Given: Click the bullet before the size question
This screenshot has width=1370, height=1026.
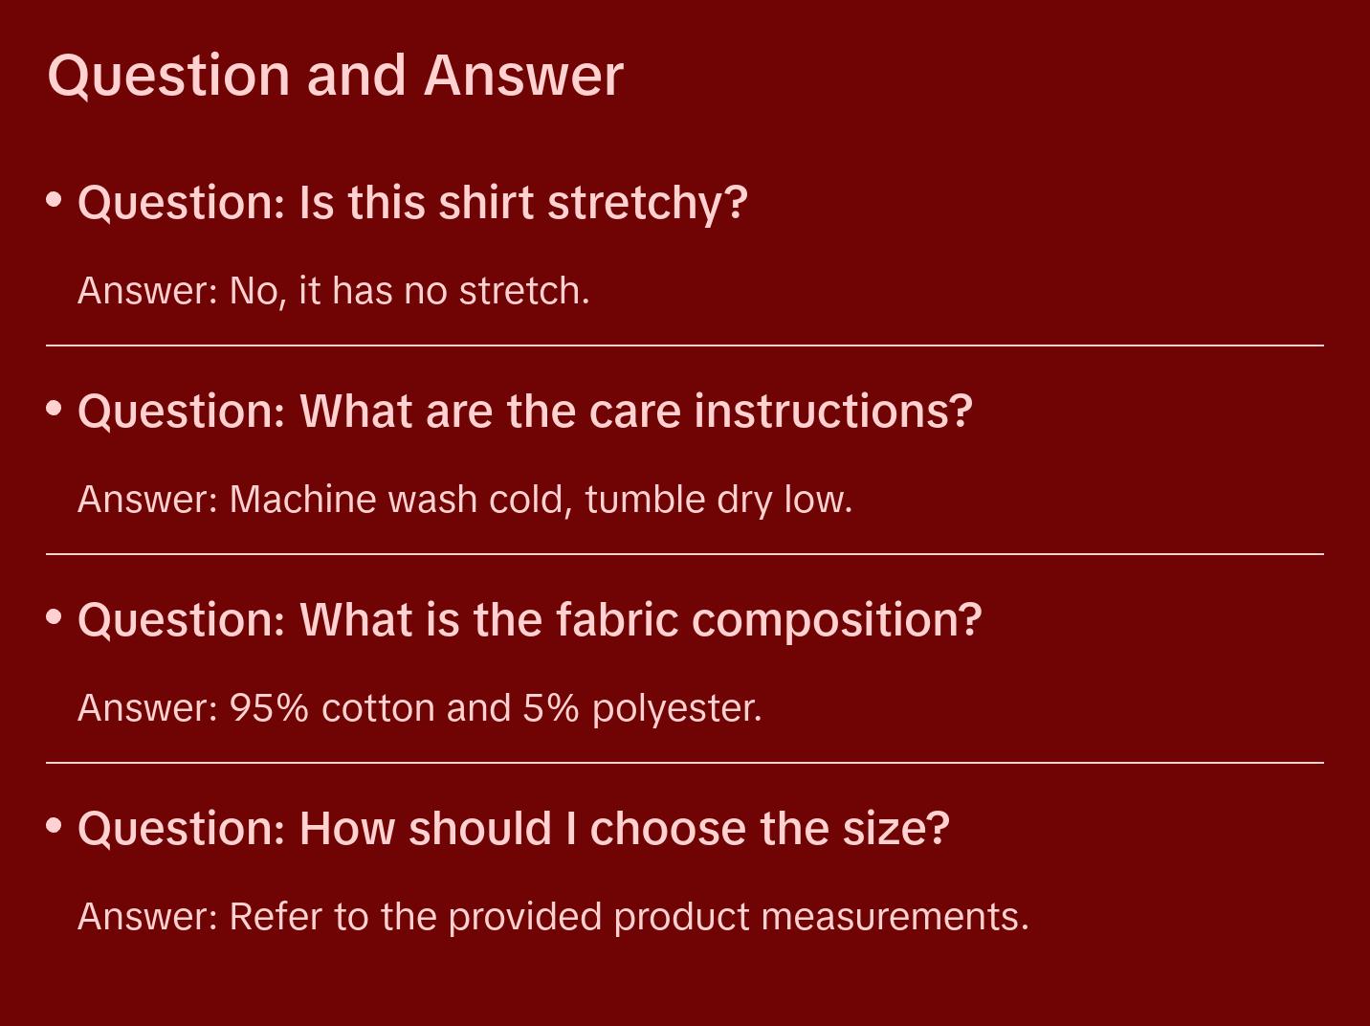Looking at the screenshot, I should pos(55,826).
